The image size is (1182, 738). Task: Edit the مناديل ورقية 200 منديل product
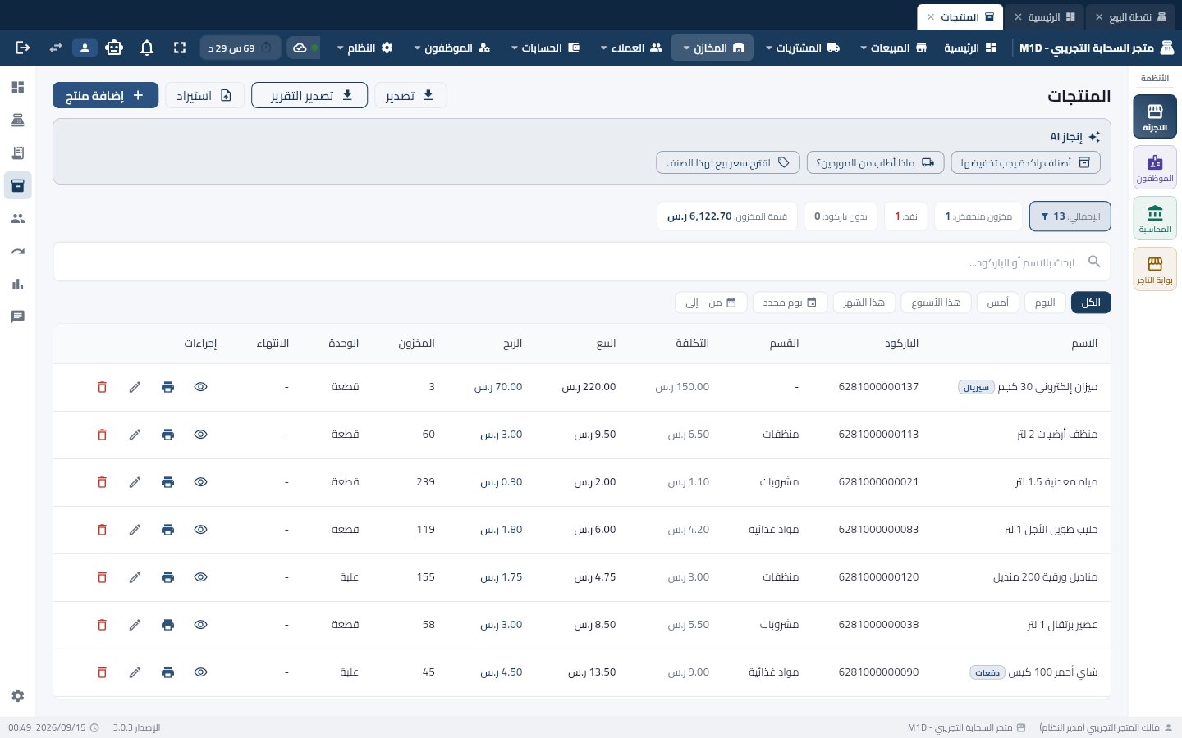[135, 577]
